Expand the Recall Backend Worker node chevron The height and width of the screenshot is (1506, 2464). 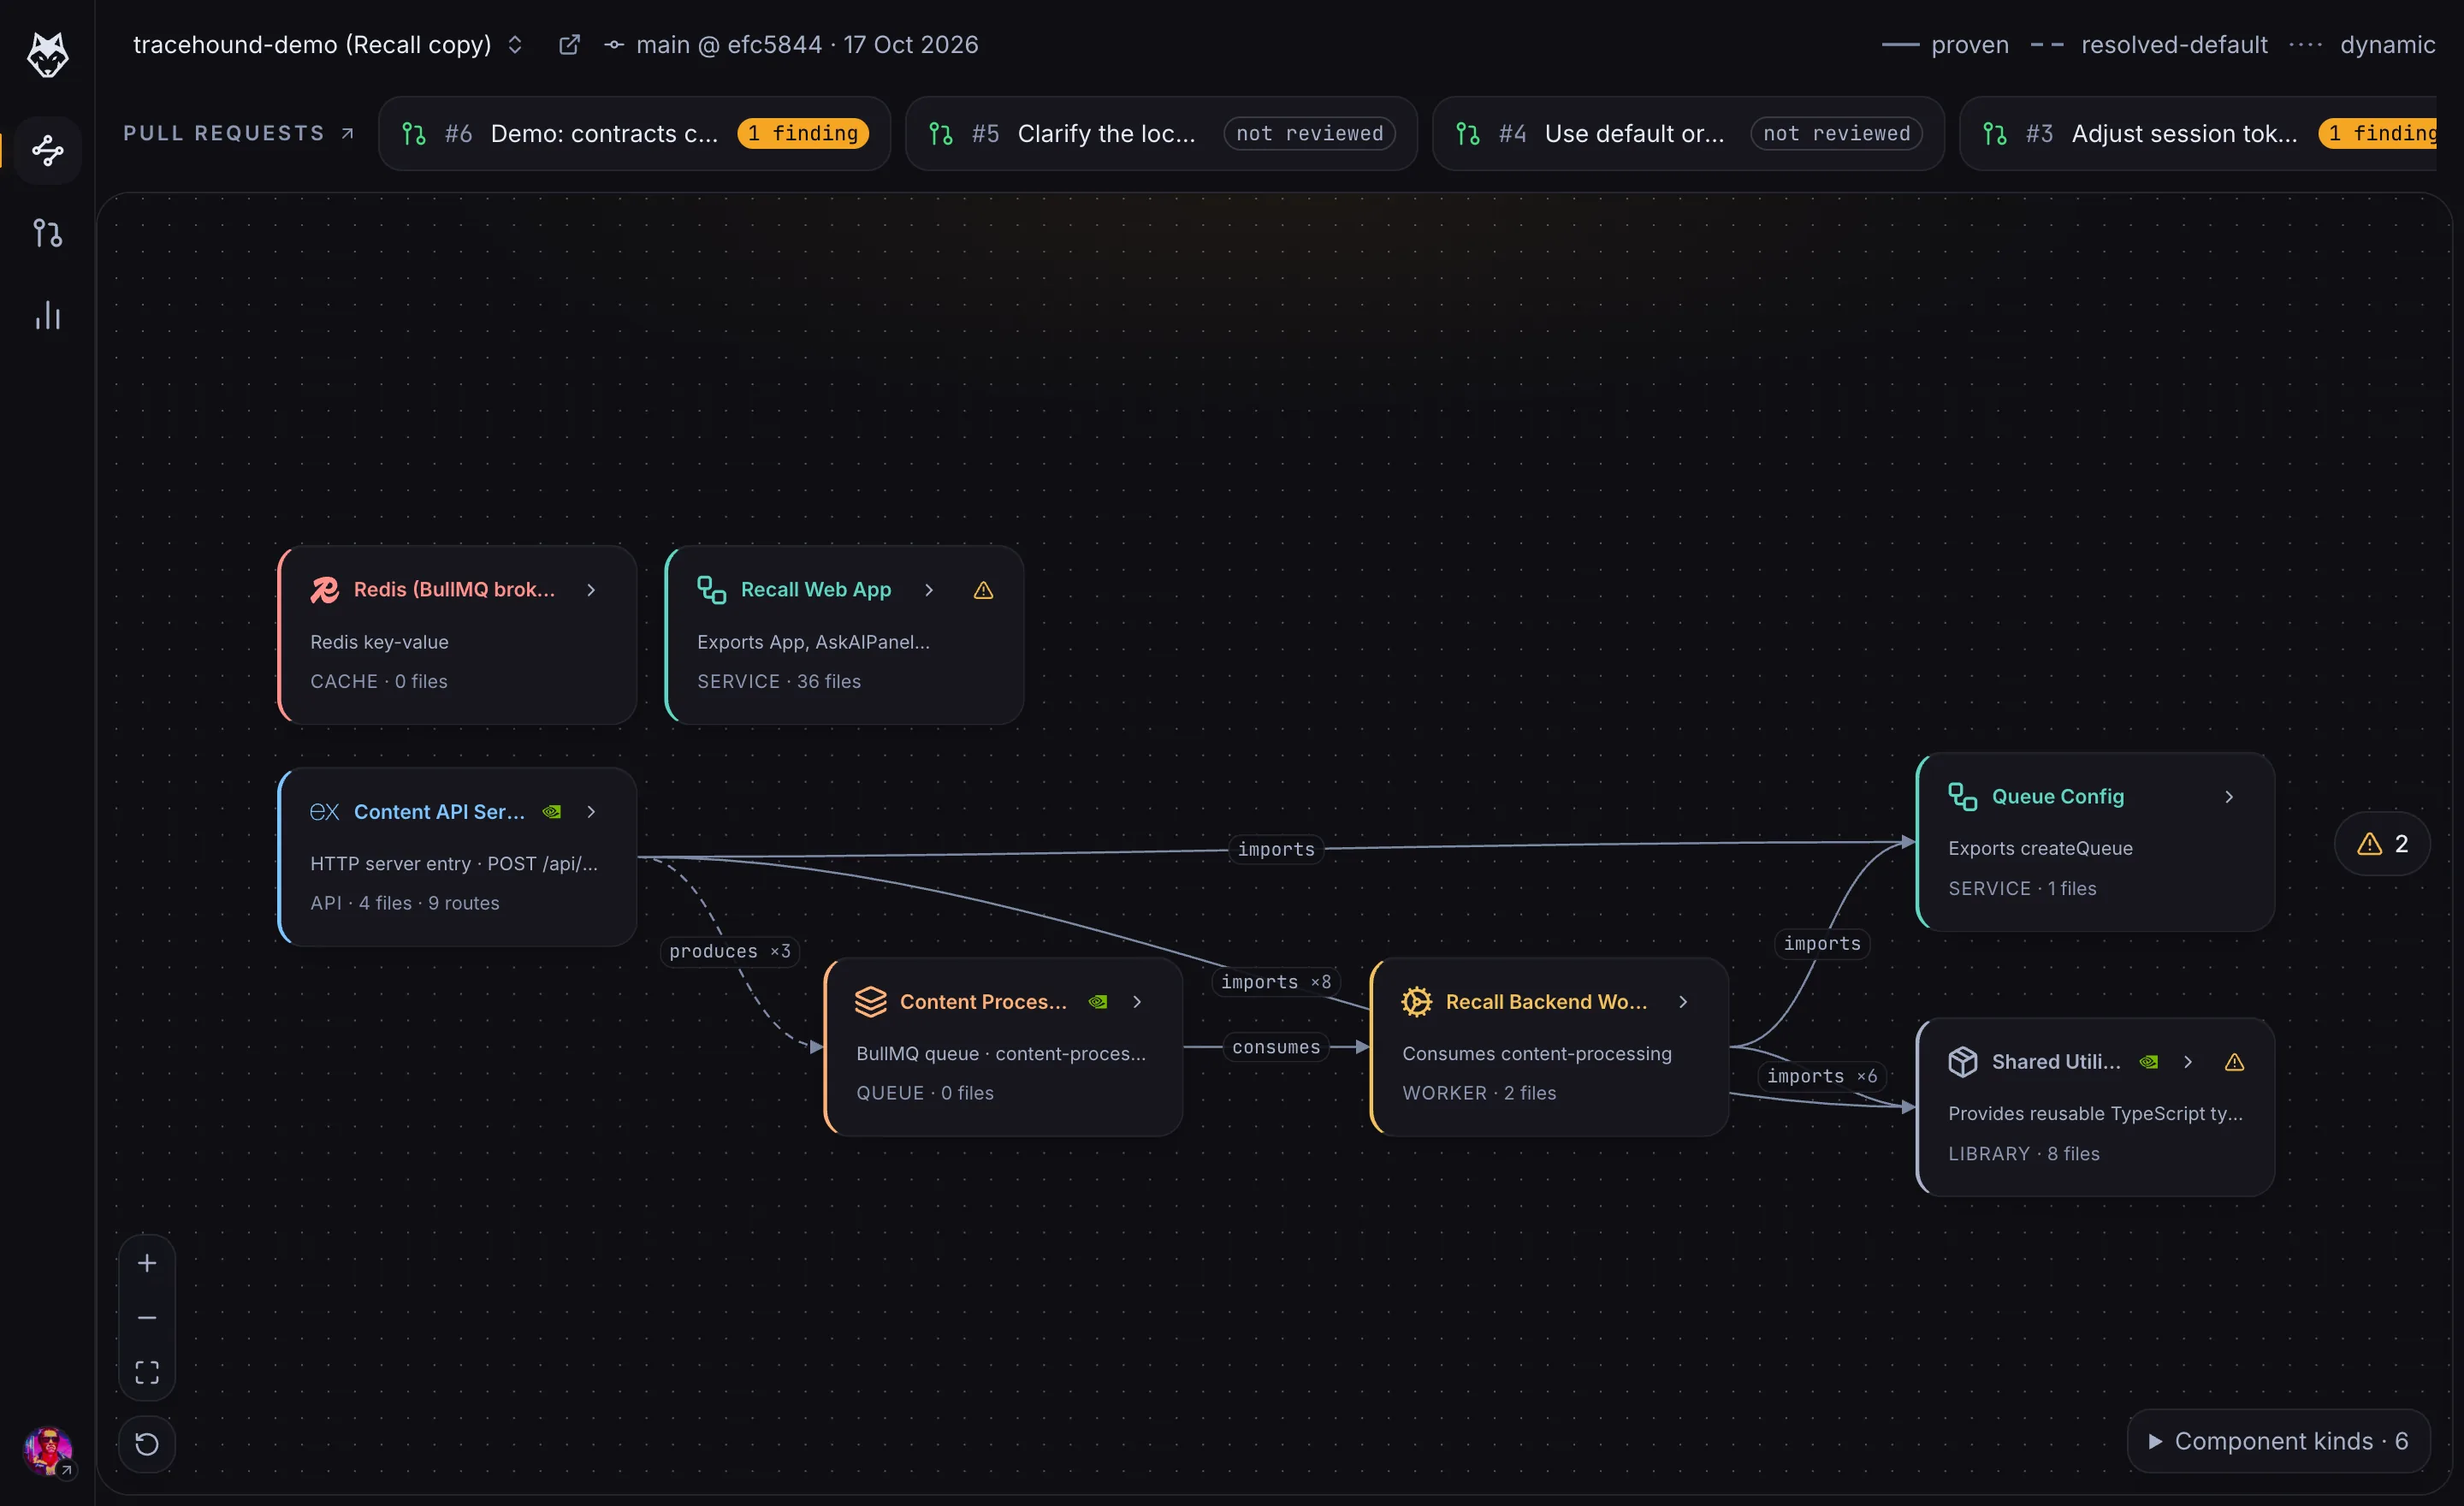[x=1683, y=1002]
